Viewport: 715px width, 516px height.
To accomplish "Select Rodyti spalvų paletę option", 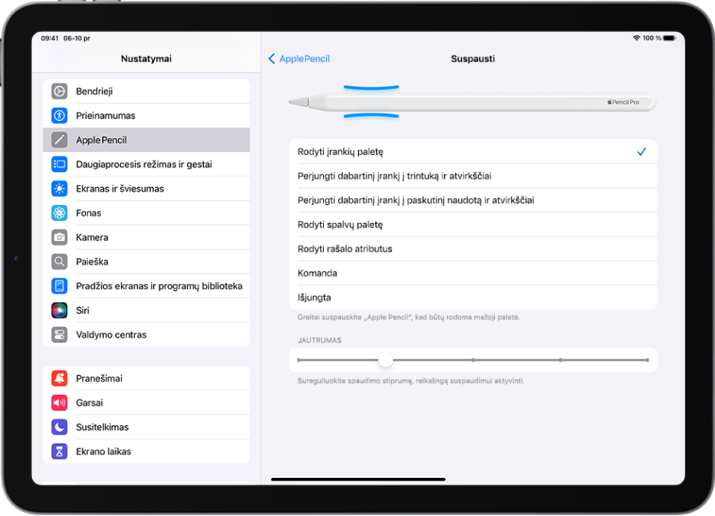I will pos(473,225).
